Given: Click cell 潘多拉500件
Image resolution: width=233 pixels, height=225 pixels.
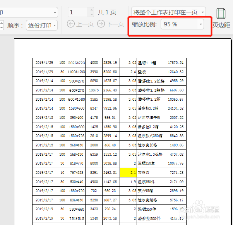Looking at the screenshot, I should click(151, 218).
